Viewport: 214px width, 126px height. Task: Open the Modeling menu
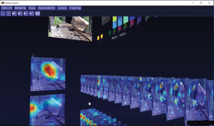click(x=20, y=8)
